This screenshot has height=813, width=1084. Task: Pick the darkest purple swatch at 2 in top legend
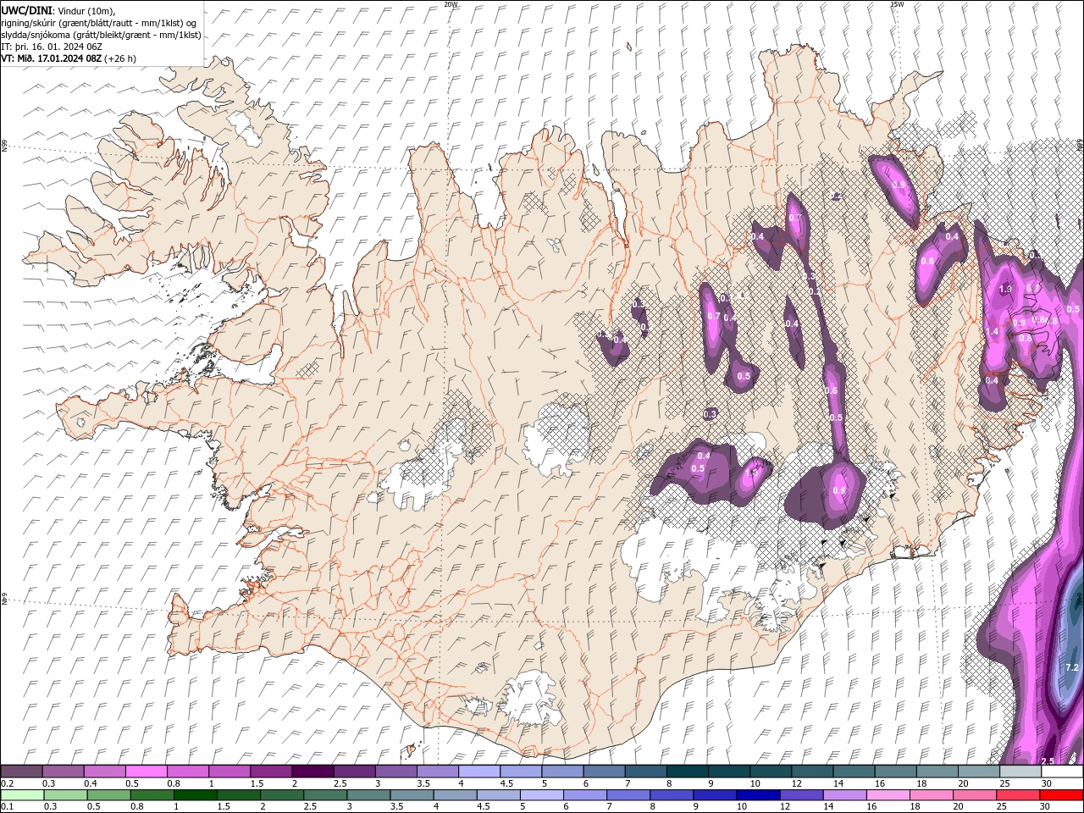coord(312,772)
